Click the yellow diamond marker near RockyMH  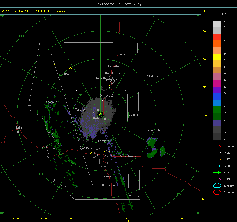coord(70,69)
